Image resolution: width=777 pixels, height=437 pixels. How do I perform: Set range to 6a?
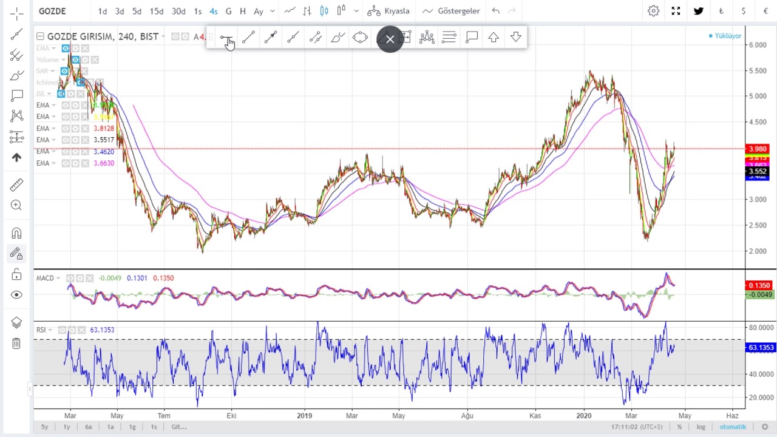pos(89,427)
